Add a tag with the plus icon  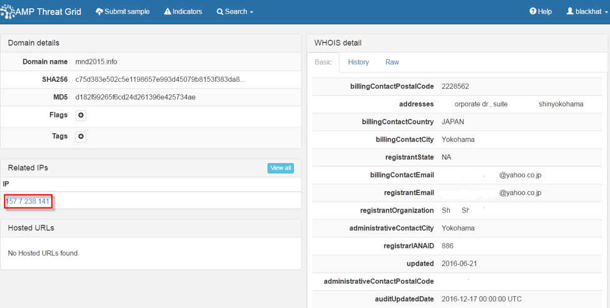pos(81,137)
